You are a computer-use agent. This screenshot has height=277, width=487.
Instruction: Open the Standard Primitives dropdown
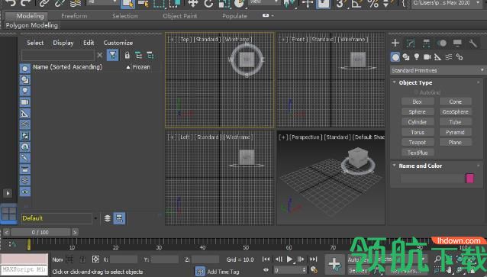tap(437, 70)
